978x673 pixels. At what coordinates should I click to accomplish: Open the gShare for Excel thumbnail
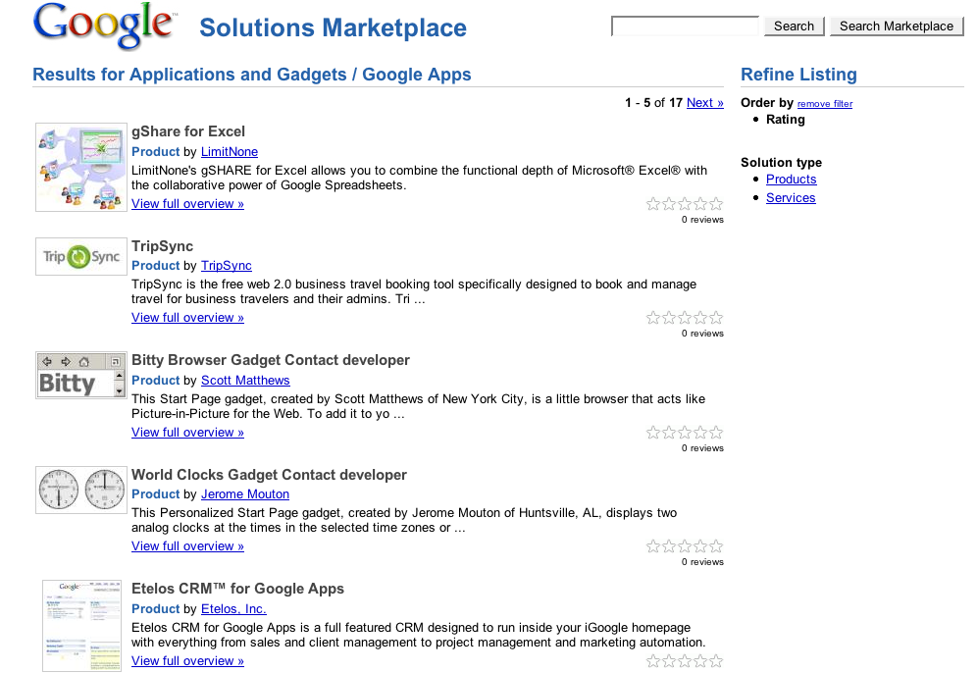point(81,167)
